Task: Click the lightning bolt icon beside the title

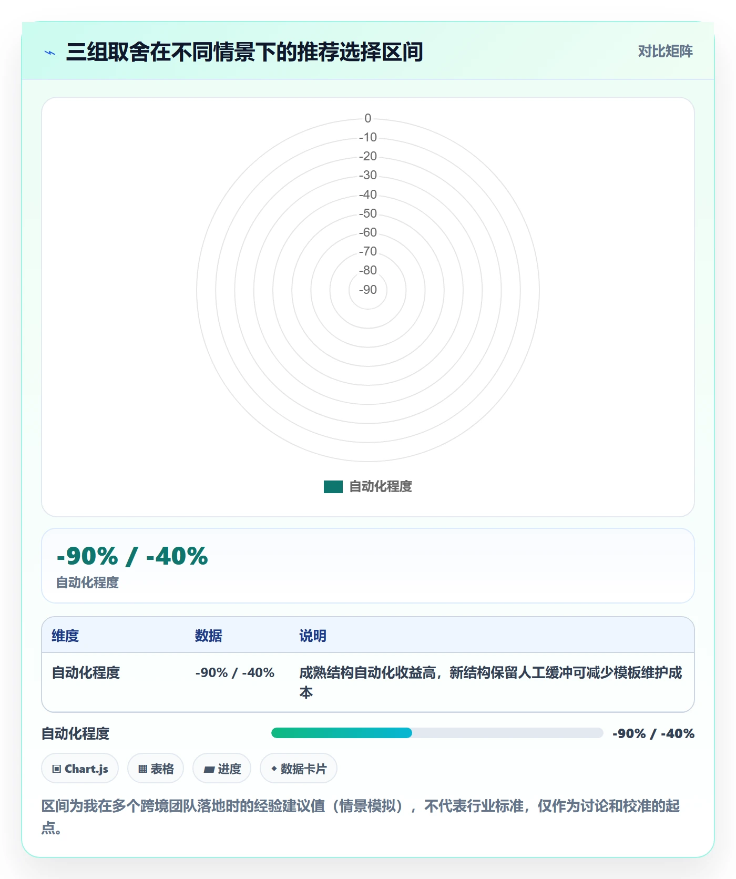Action: pyautogui.click(x=50, y=53)
